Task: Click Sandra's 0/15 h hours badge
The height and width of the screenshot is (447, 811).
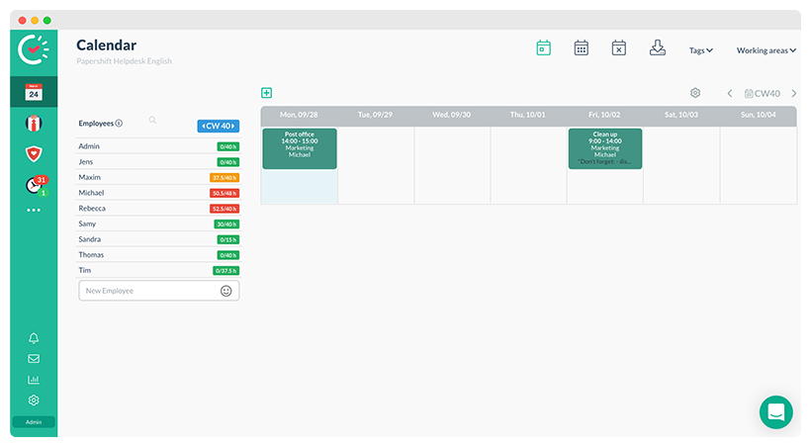Action: [228, 239]
